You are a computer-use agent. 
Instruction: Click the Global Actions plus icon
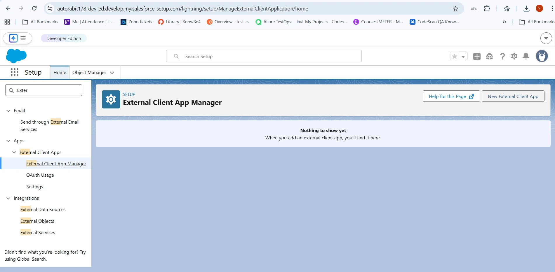pyautogui.click(x=477, y=56)
